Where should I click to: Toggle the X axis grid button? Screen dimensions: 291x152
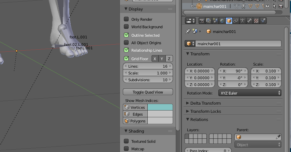click(x=155, y=58)
